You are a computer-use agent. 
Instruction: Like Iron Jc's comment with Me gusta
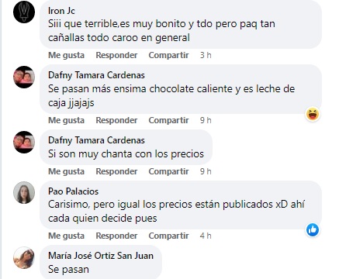tap(66, 55)
